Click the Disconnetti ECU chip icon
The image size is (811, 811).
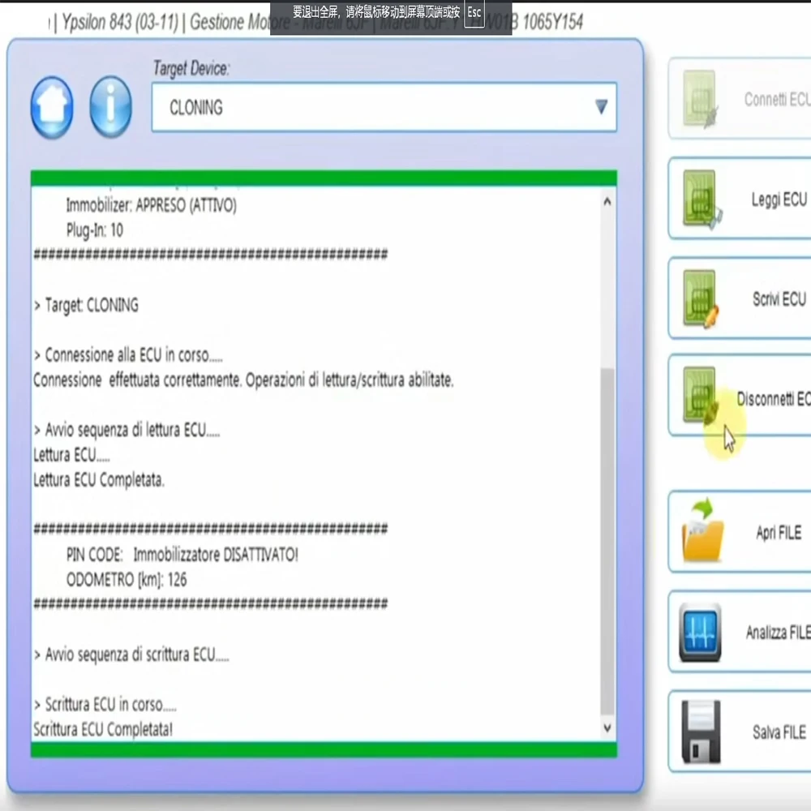(701, 396)
